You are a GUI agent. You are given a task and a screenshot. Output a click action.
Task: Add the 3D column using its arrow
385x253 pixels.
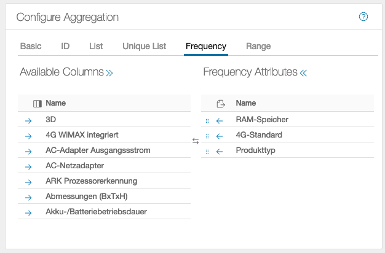coord(28,120)
